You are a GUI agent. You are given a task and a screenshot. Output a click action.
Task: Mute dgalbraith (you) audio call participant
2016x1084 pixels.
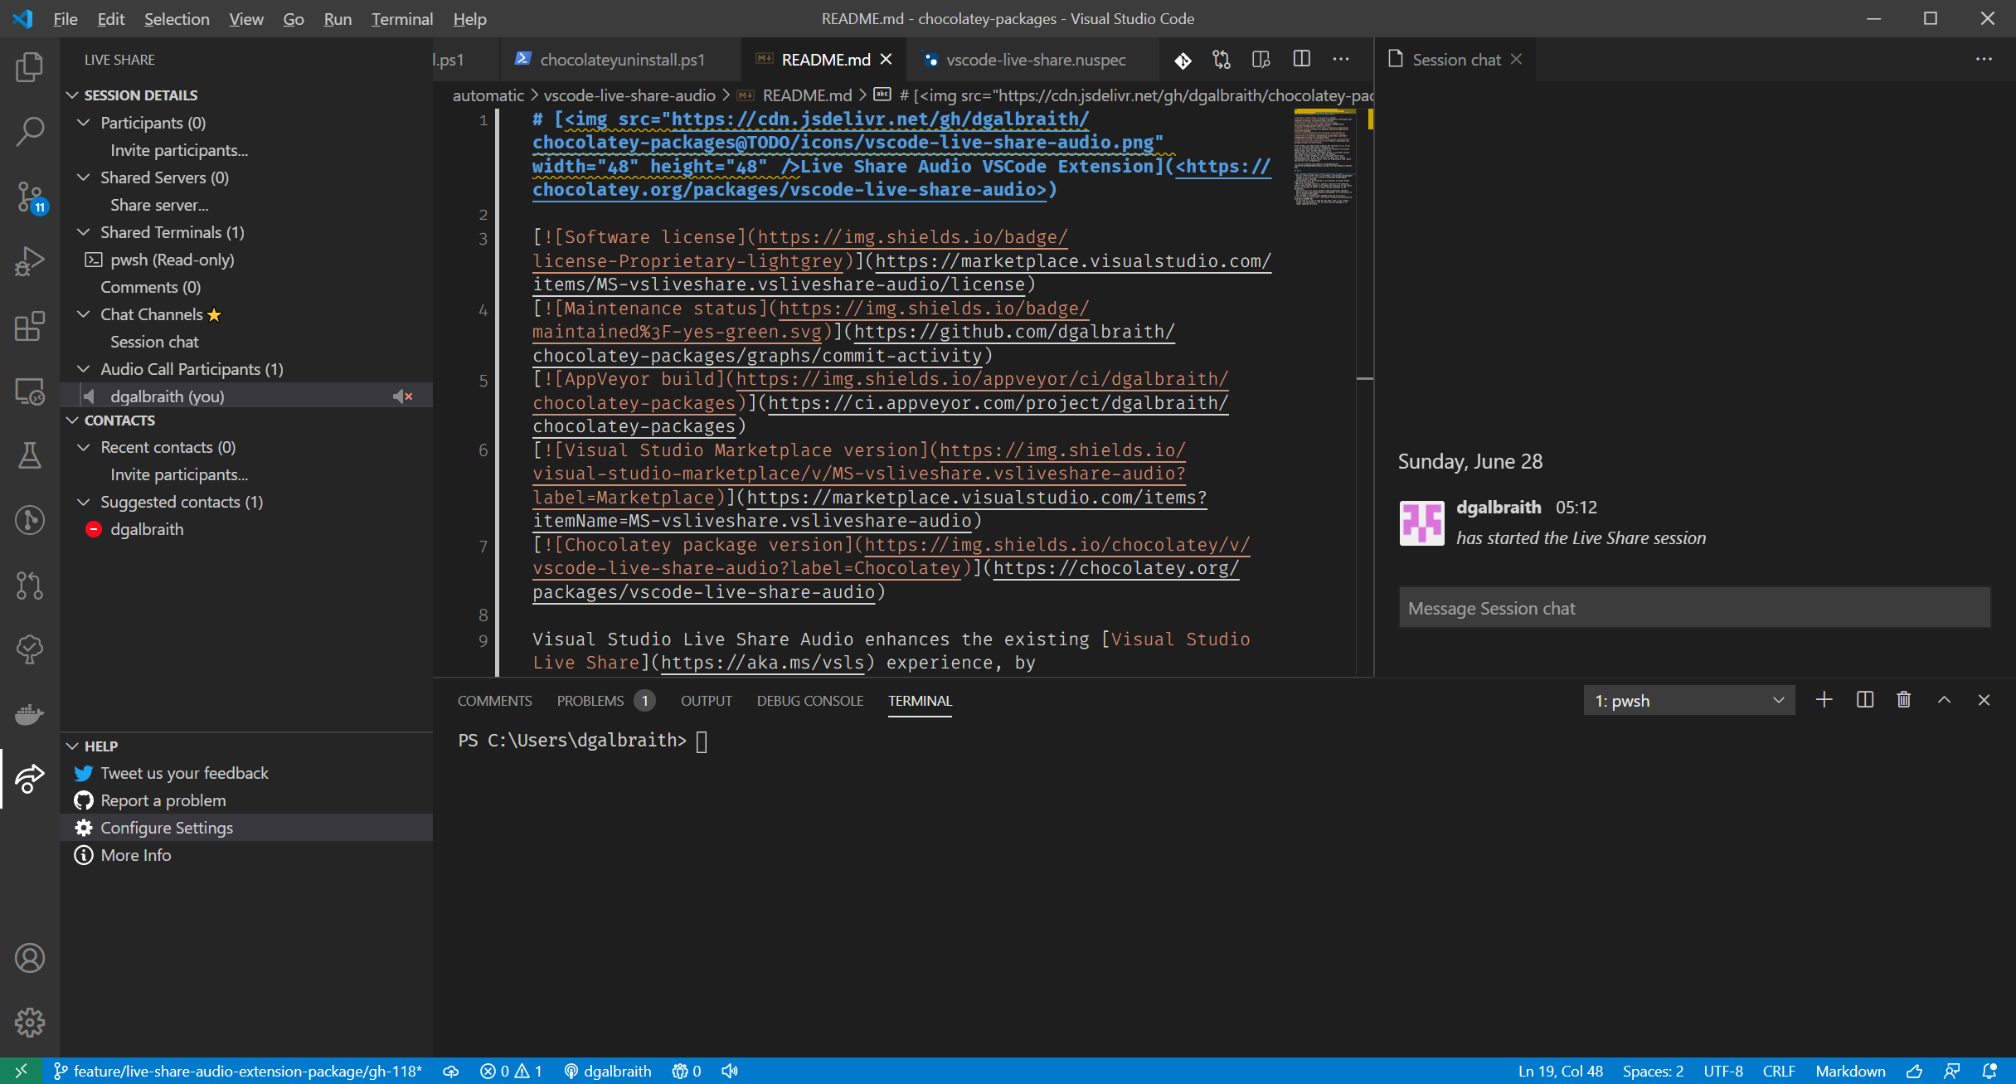coord(403,396)
